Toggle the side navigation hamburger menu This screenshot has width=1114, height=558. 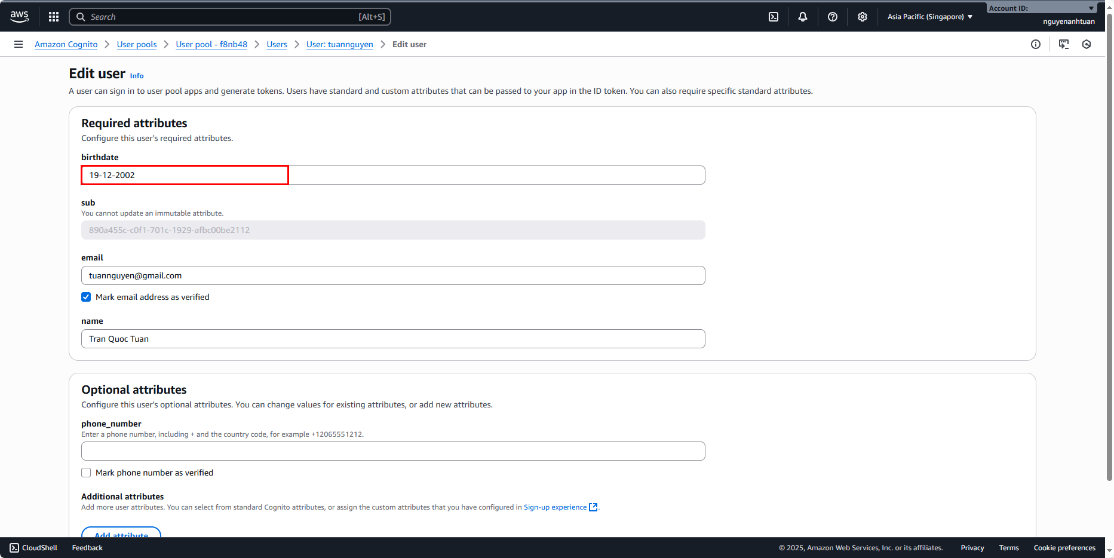coord(19,44)
